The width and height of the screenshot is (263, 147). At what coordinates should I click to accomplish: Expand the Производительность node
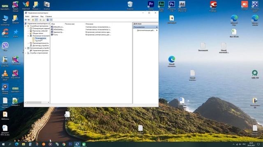pos(28,43)
